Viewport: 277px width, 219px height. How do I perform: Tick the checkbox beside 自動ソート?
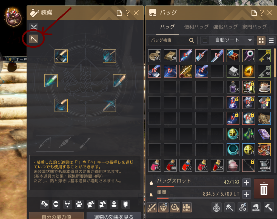click(x=205, y=40)
